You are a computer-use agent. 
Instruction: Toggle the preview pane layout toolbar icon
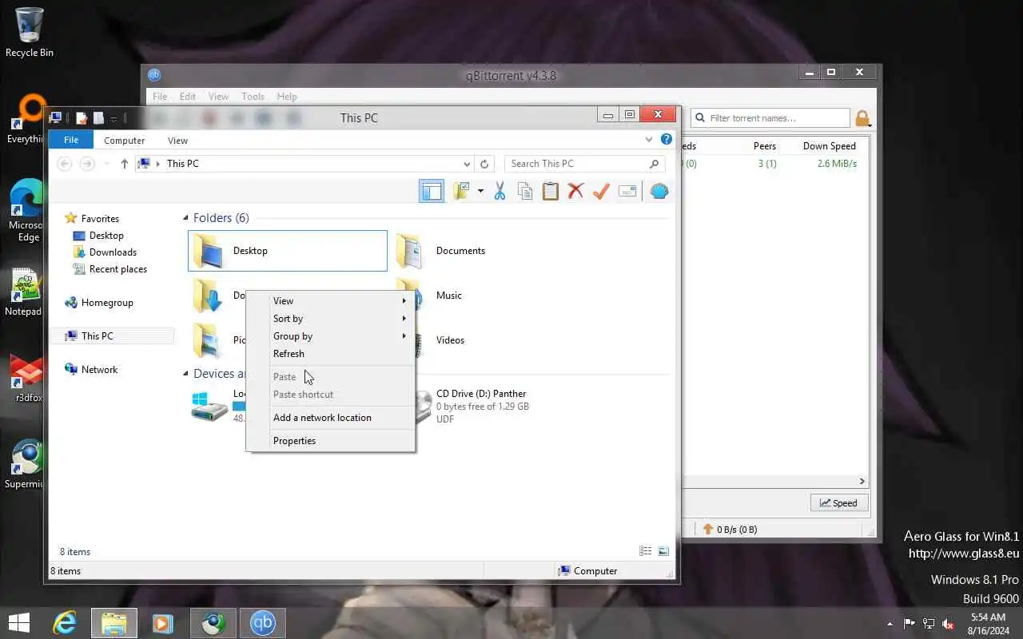click(x=431, y=191)
